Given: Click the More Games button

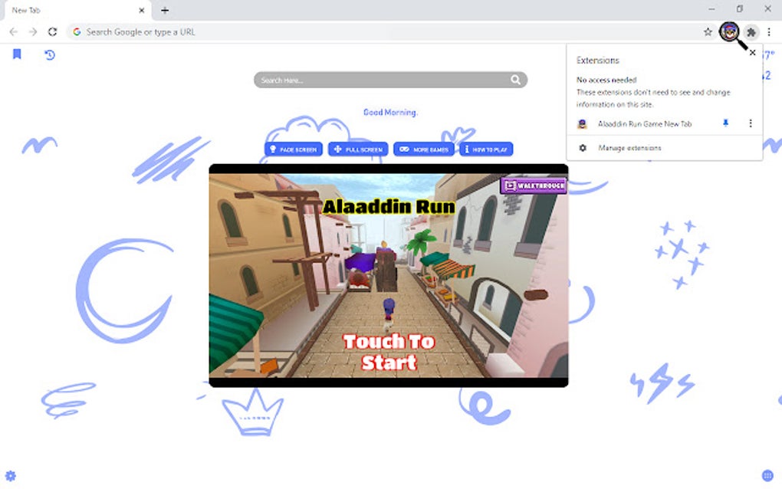Looking at the screenshot, I should 423,149.
